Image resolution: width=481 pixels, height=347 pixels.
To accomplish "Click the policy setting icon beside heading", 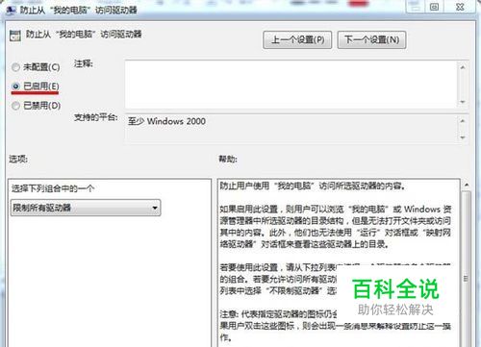I will [x=15, y=36].
